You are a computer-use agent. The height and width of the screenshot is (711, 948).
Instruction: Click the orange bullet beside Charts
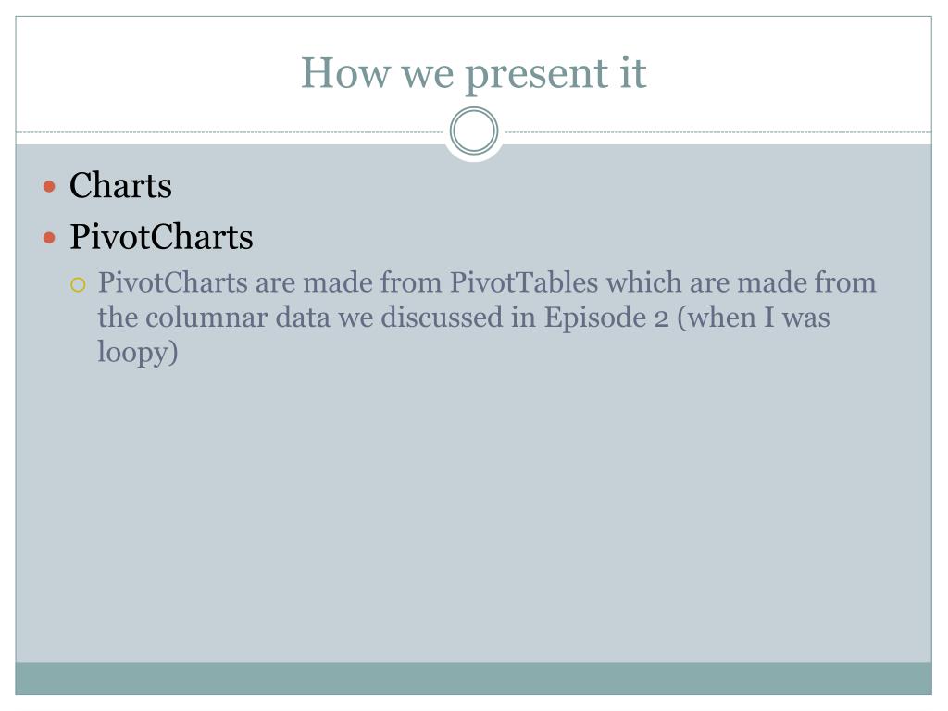click(x=50, y=186)
